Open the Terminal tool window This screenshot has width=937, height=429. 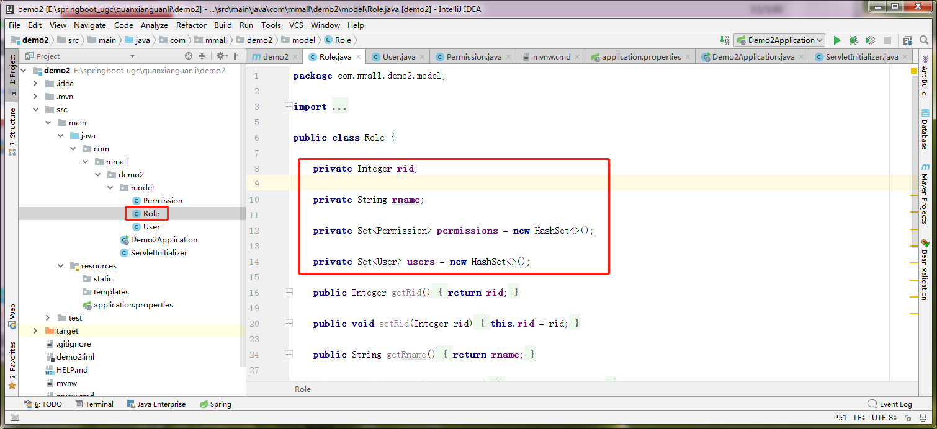pyautogui.click(x=94, y=404)
